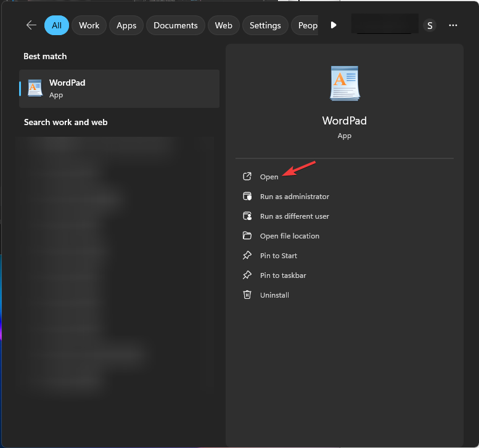Switch to the Web filter tab
This screenshot has width=479, height=448.
(224, 25)
